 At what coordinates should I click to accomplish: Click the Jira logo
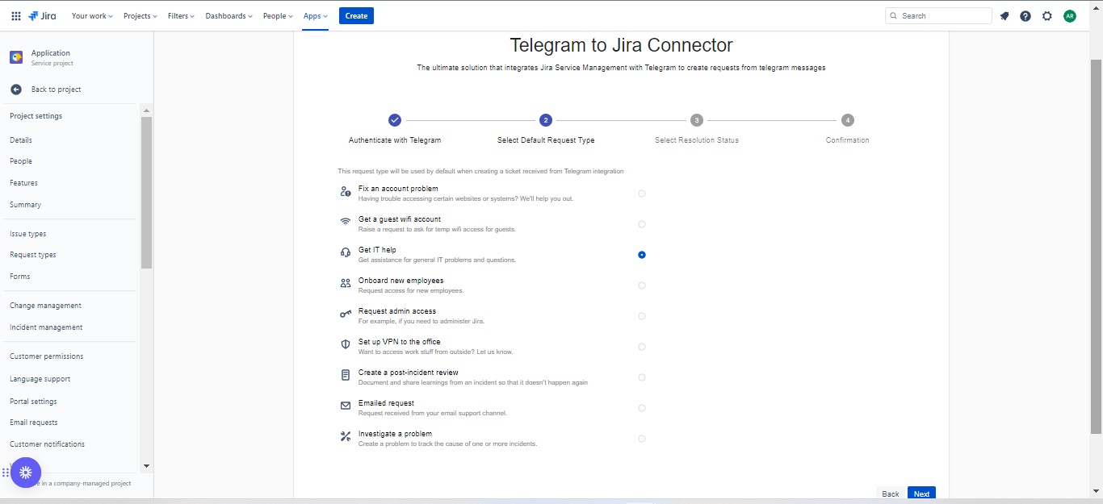44,16
